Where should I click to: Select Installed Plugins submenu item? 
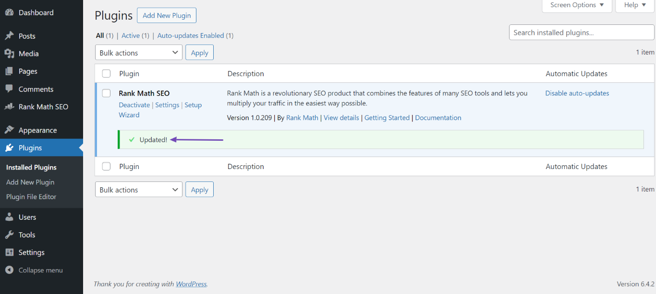pos(31,168)
